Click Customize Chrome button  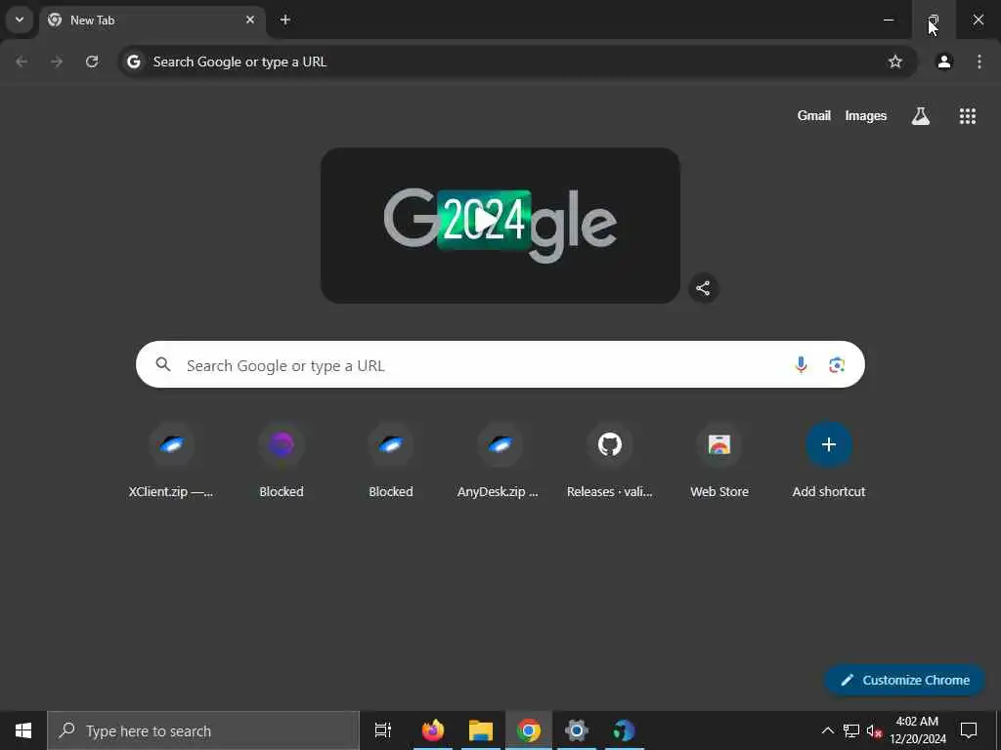click(904, 680)
